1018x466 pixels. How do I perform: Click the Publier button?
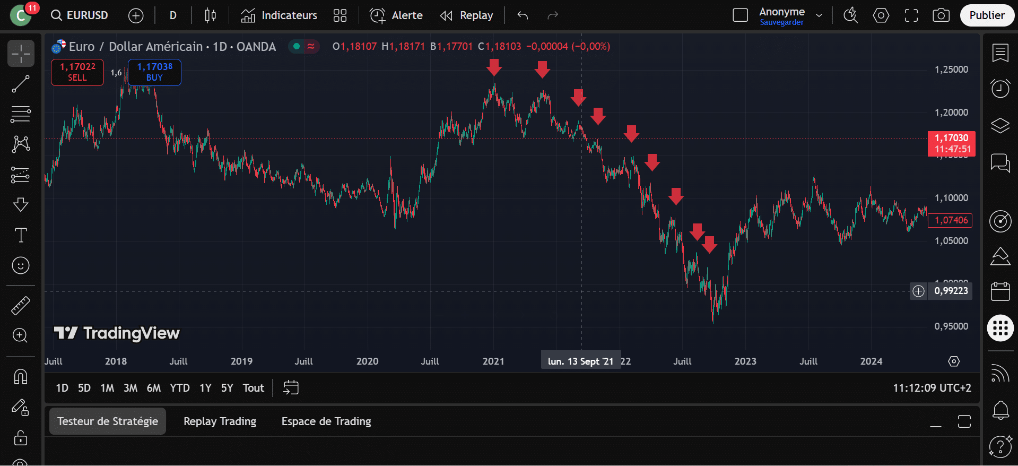coord(987,15)
